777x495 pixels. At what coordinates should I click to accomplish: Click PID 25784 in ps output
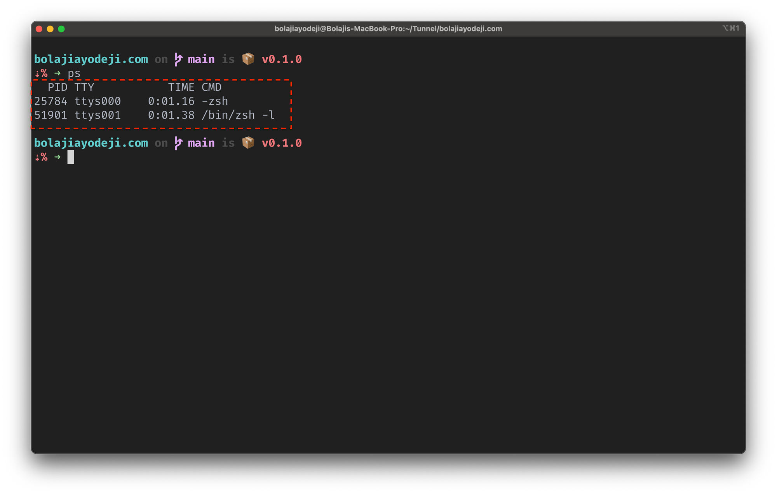point(51,101)
